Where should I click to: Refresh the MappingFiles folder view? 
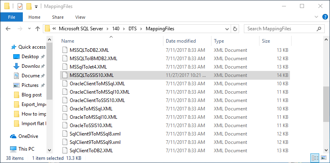(235, 29)
